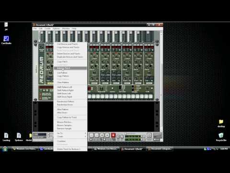The width and height of the screenshot is (230, 173).
Task: Choose Alter Drum
Action: coord(70,112)
